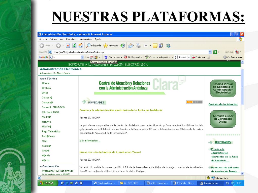Open Nueva versión del motor Trew@ headline

[110, 152]
